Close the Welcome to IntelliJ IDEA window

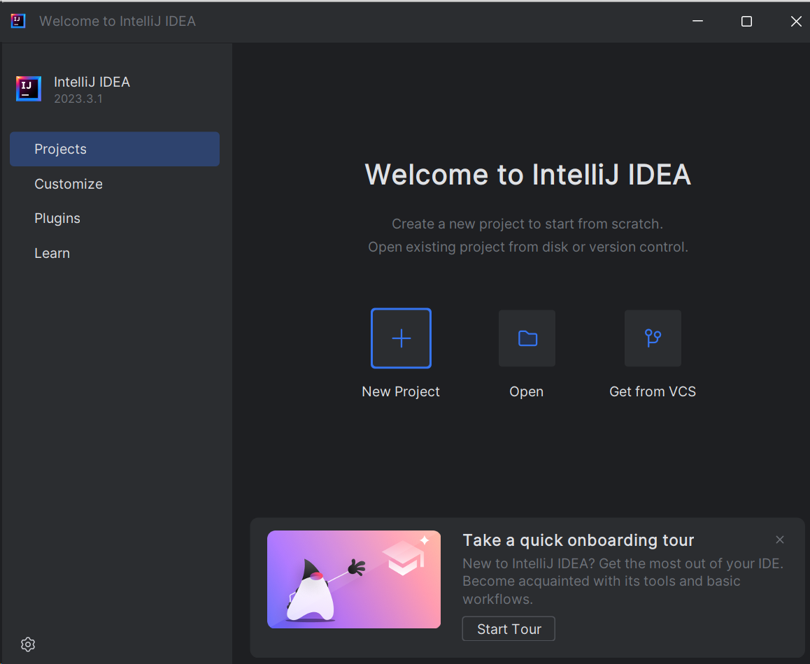point(796,21)
